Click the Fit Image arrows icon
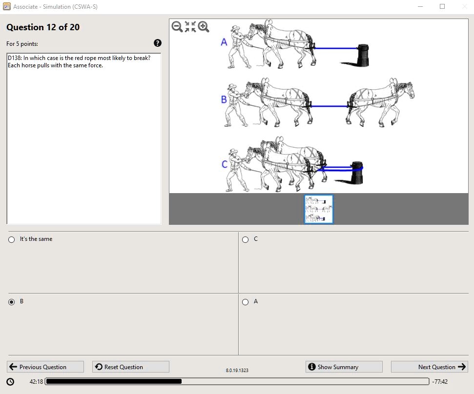The image size is (474, 394). click(190, 27)
